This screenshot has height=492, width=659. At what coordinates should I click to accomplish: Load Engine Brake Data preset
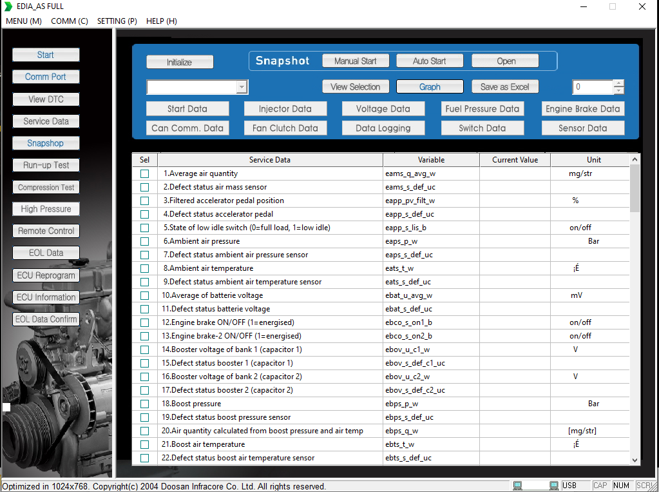(583, 108)
